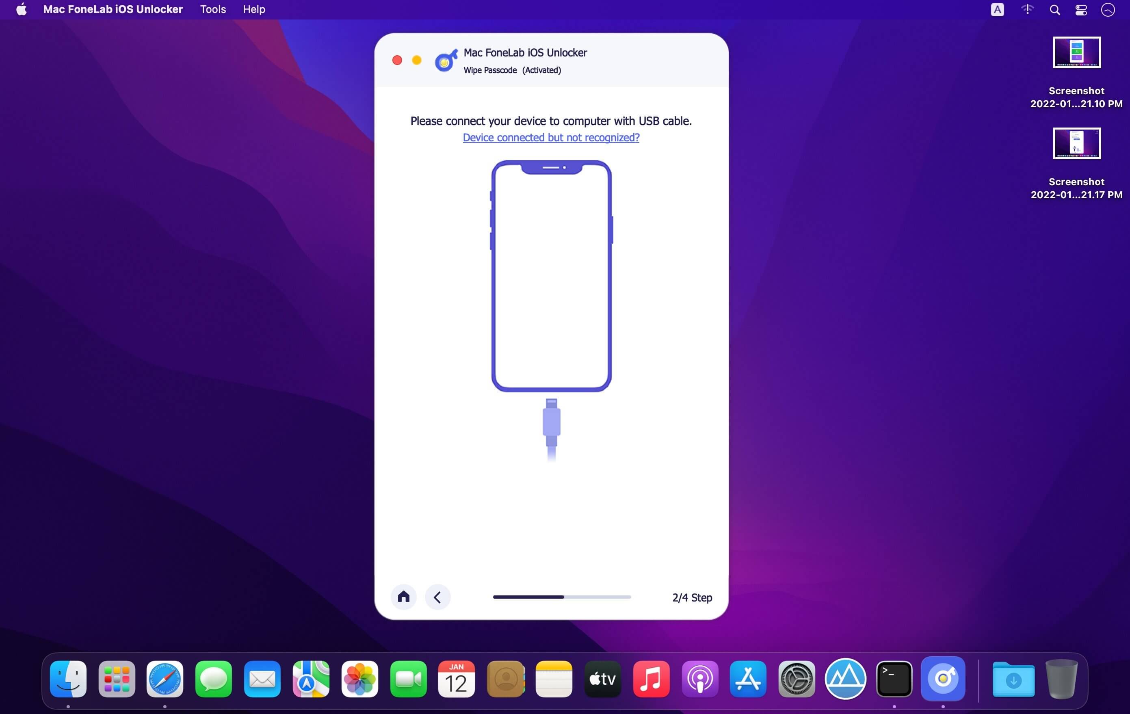Open App Store from the dock

(x=747, y=678)
